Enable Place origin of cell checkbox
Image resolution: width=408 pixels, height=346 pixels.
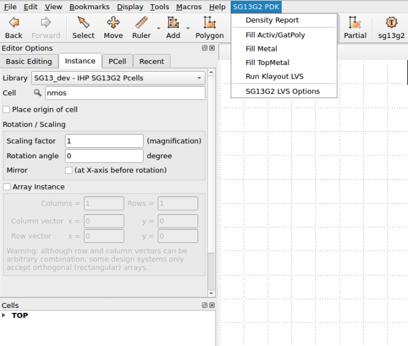[x=6, y=110]
